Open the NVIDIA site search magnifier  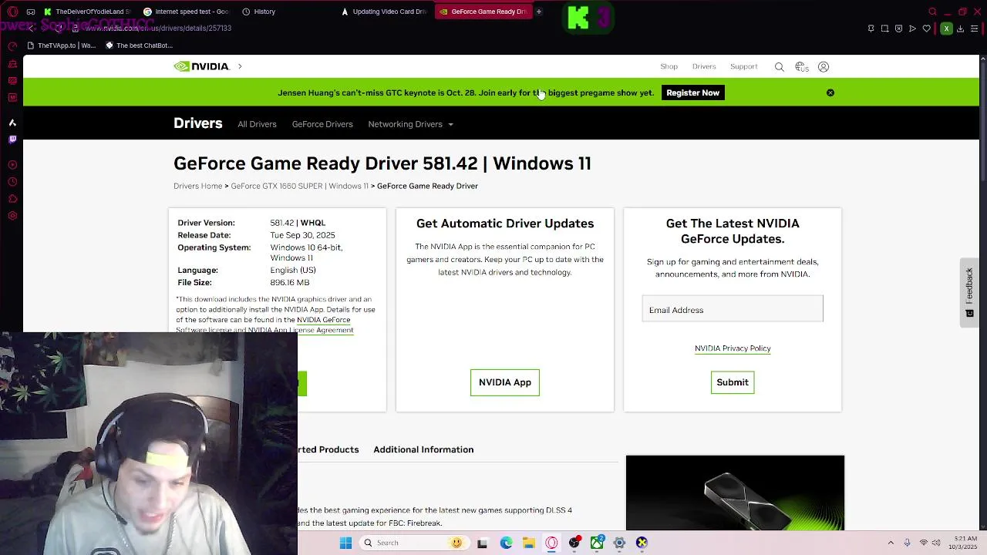[780, 67]
